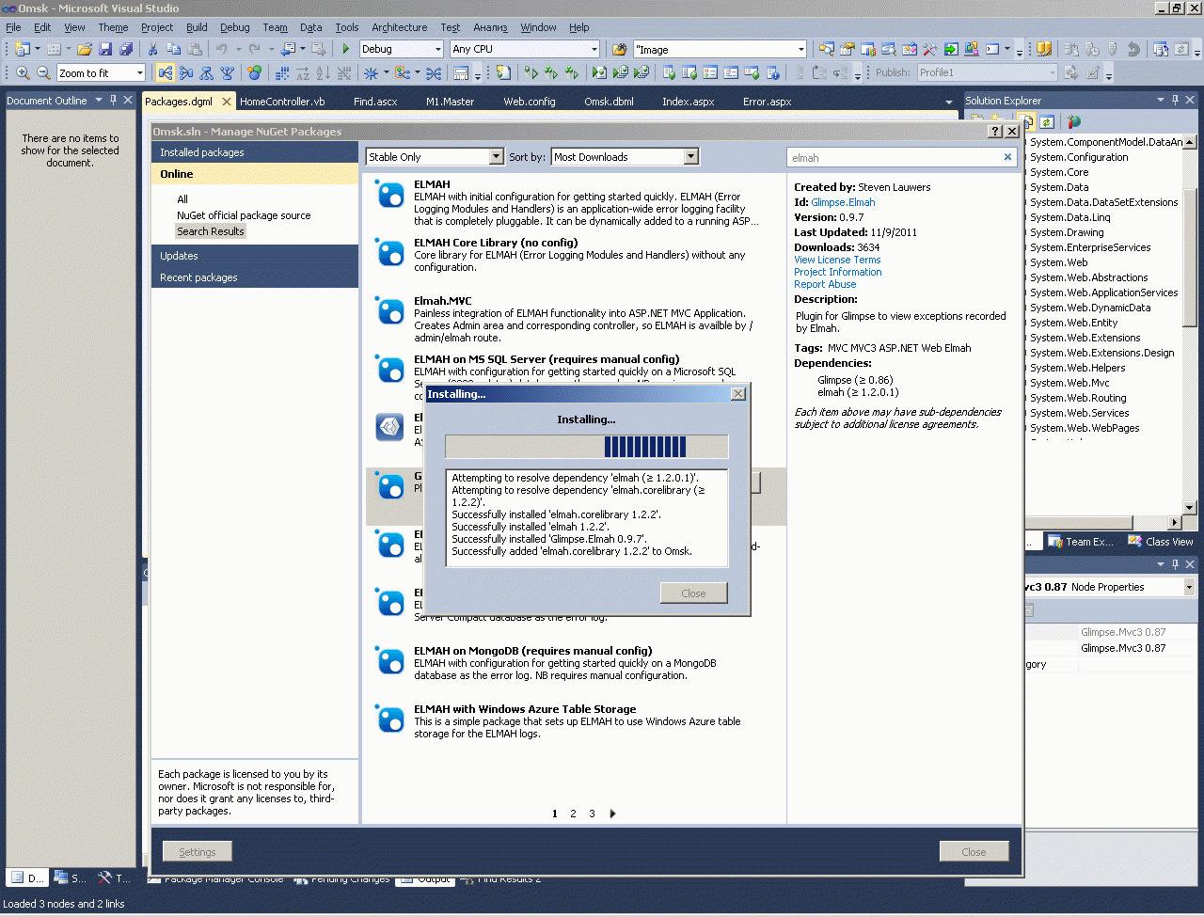
Task: Click the elmah search input field
Action: (894, 158)
